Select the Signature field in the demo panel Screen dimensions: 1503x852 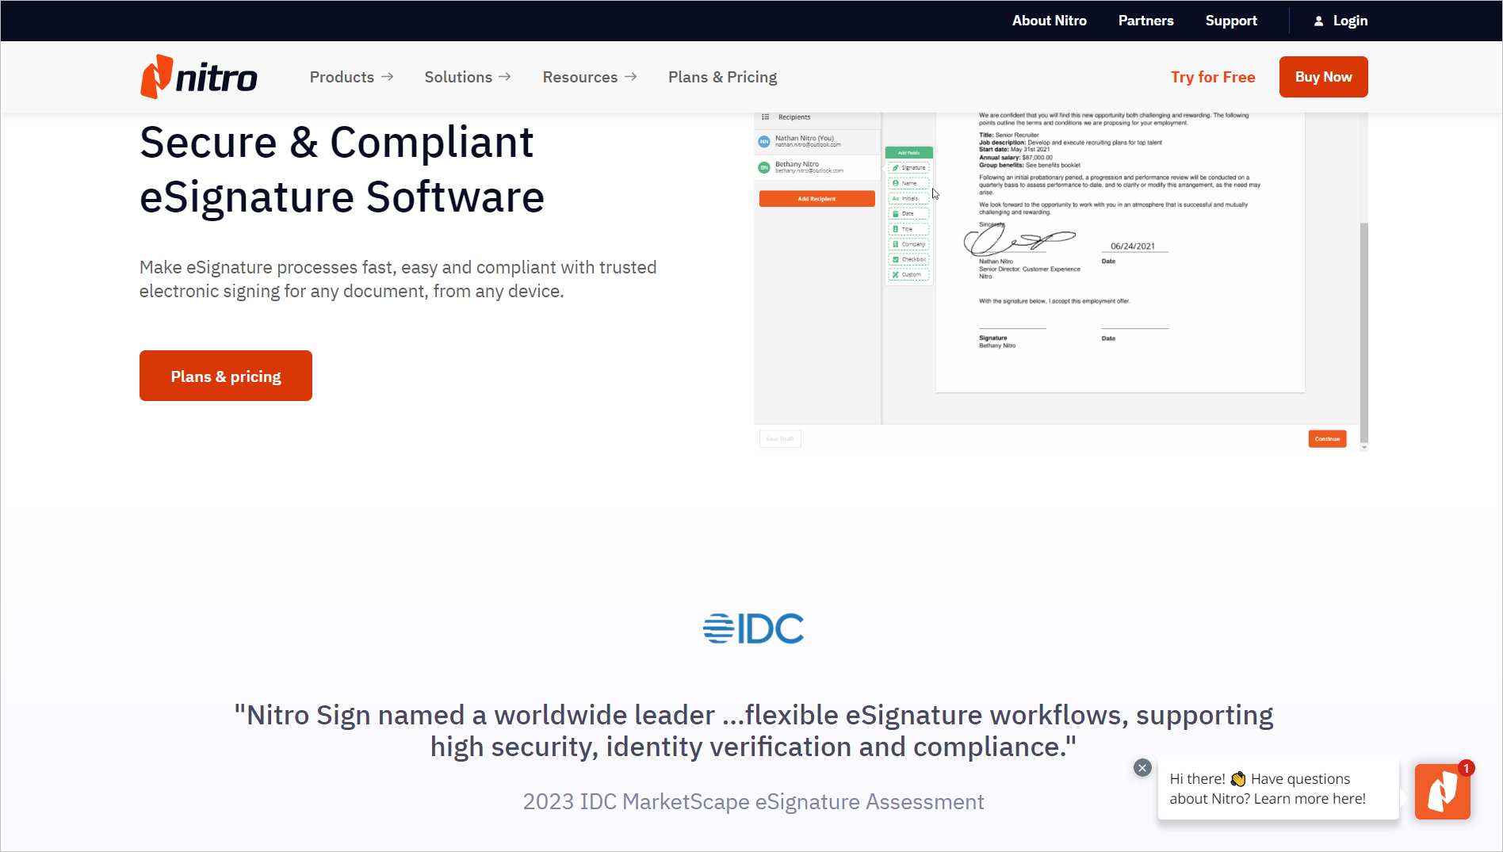click(x=908, y=168)
